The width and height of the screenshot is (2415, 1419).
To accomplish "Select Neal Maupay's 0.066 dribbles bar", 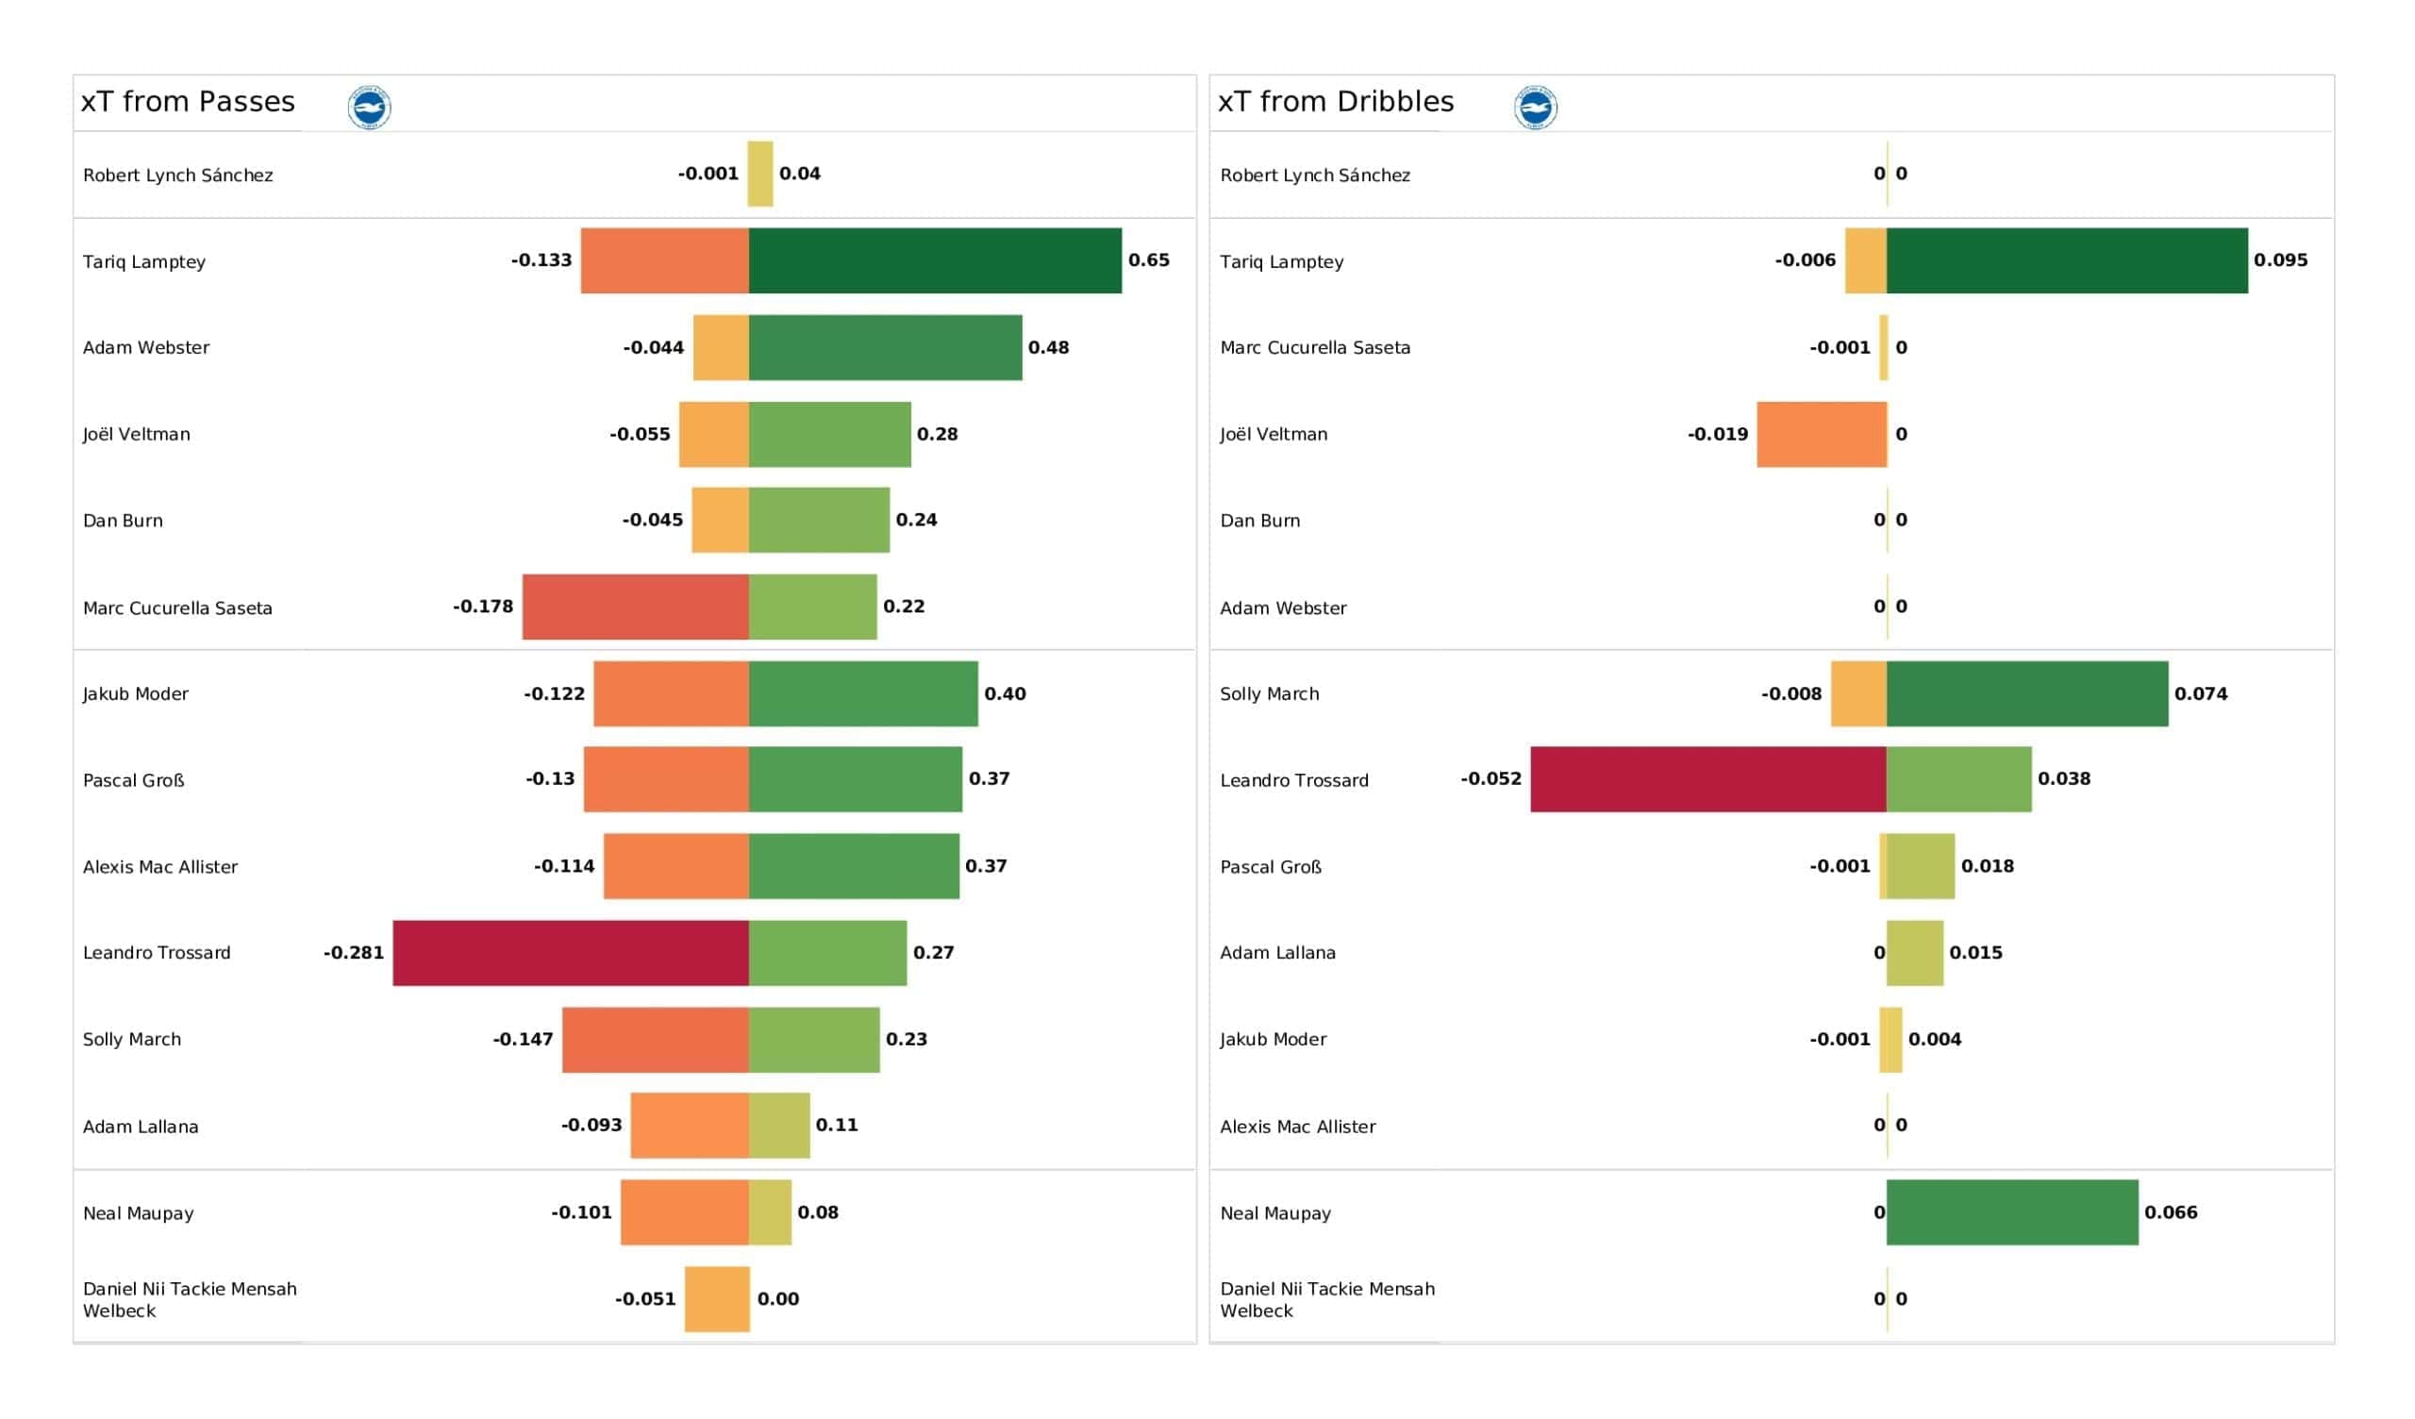I will pyautogui.click(x=2012, y=1213).
